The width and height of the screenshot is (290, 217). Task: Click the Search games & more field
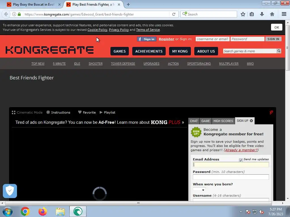pyautogui.click(x=250, y=51)
